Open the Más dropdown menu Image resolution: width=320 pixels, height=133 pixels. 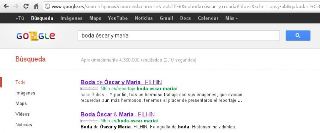[231, 18]
